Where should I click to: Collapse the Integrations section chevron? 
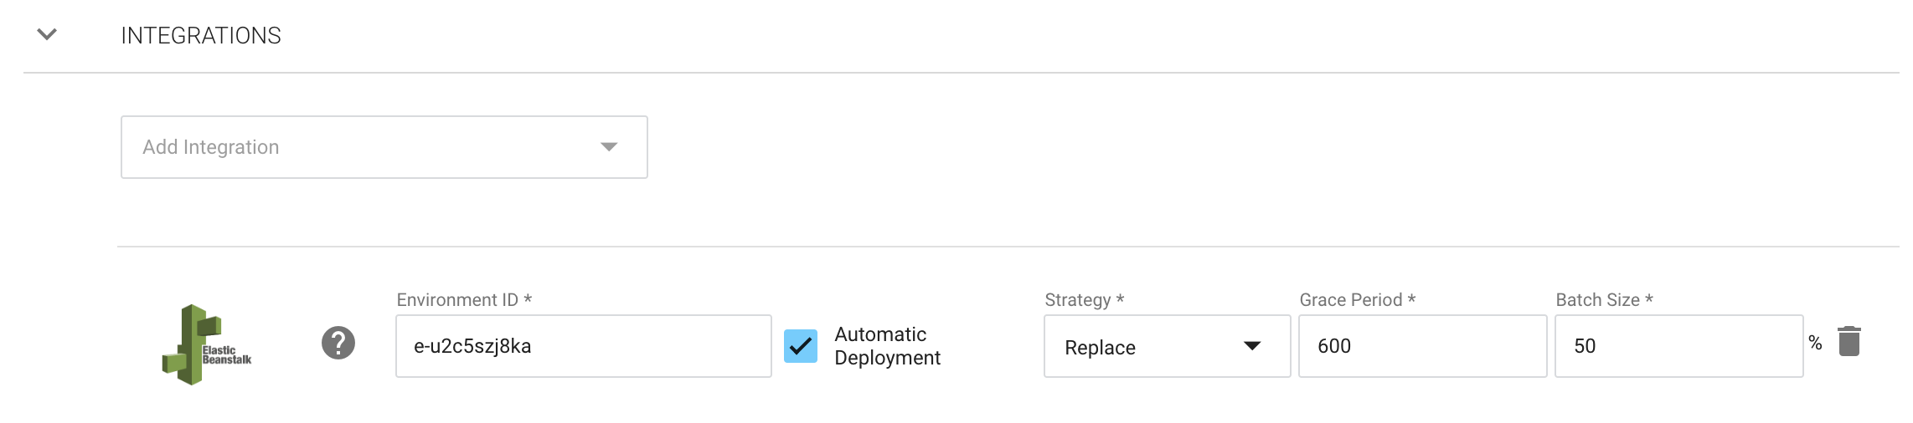(x=47, y=34)
